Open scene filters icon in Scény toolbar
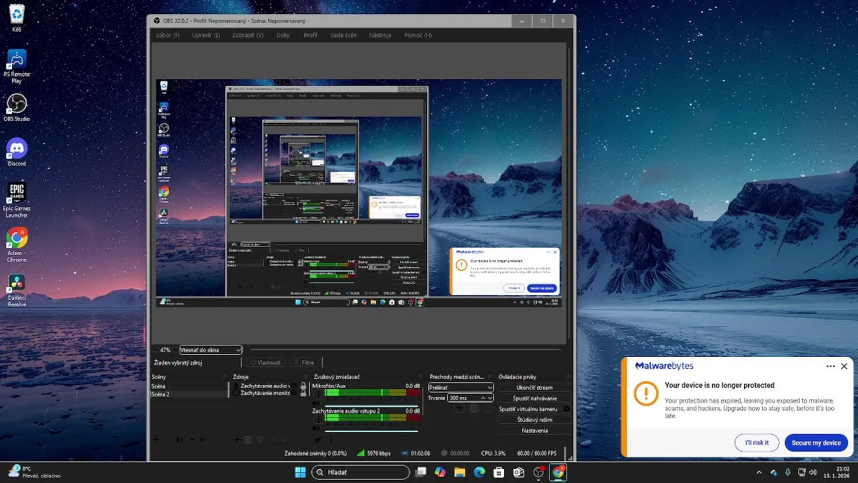This screenshot has height=483, width=858. click(179, 439)
